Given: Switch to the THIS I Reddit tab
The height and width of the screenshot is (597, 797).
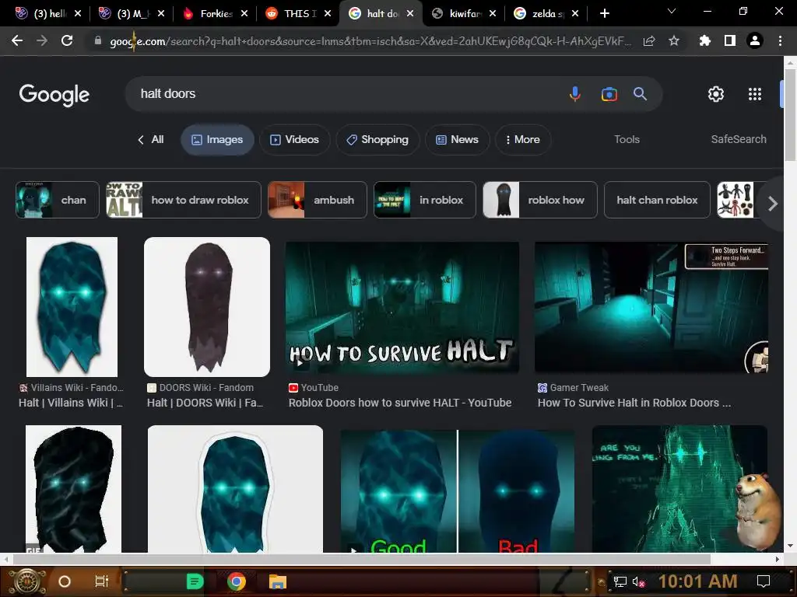Looking at the screenshot, I should click(298, 14).
